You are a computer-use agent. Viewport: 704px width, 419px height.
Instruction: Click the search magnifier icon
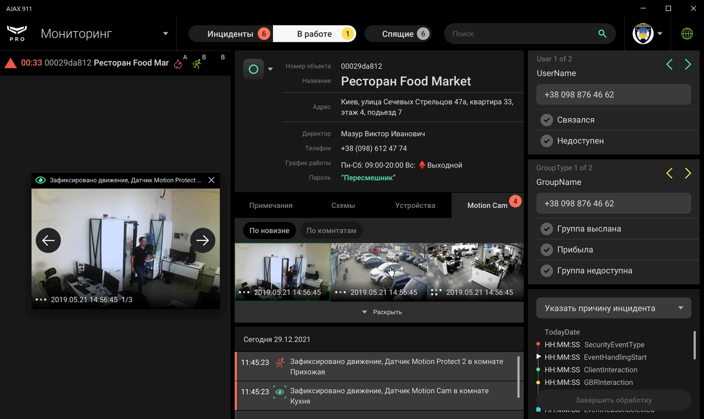(602, 34)
